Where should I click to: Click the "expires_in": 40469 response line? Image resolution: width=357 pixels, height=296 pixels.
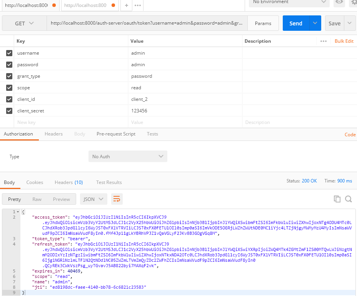(57, 271)
